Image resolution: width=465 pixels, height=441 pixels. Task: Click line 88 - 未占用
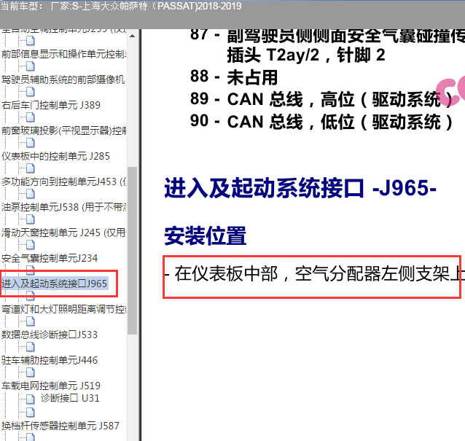pyautogui.click(x=234, y=77)
